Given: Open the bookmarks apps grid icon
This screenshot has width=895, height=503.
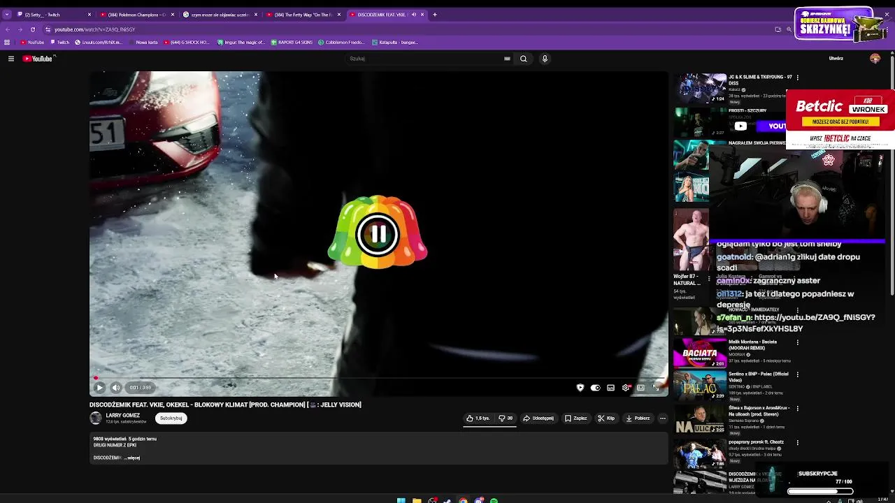Looking at the screenshot, I should [x=7, y=43].
